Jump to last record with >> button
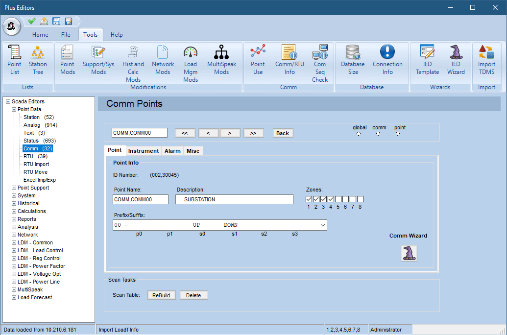507x335 pixels. [254, 133]
